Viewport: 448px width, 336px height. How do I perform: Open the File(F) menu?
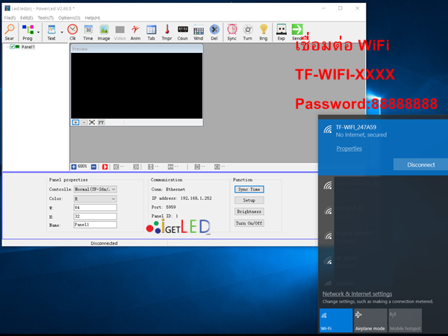pos(10,18)
